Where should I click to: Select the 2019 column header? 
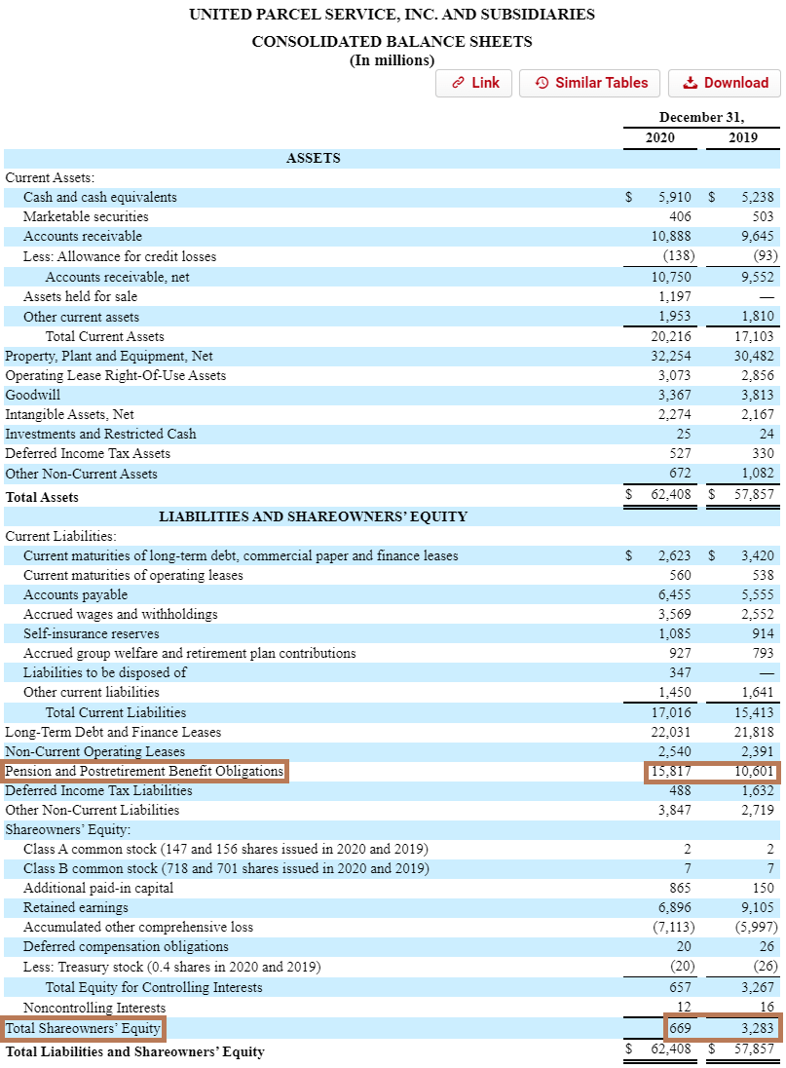pos(742,137)
